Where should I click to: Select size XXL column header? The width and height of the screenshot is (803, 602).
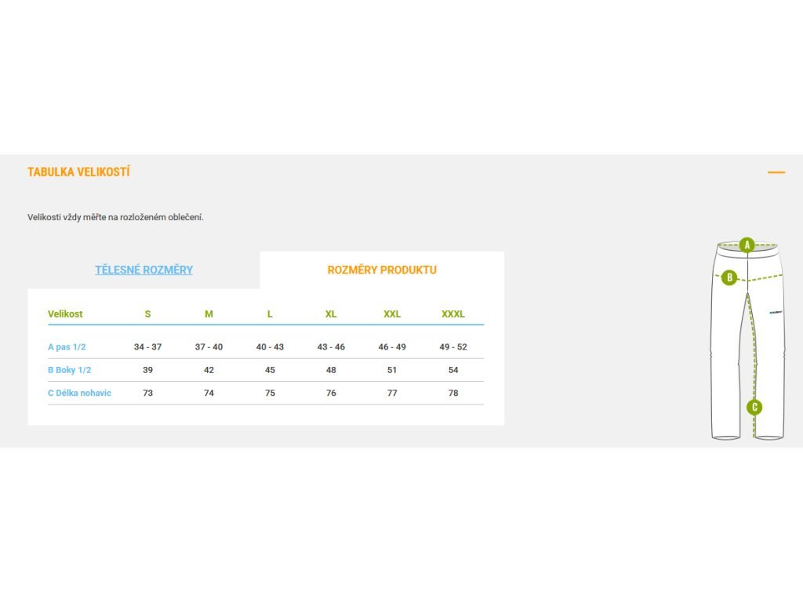pyautogui.click(x=392, y=314)
